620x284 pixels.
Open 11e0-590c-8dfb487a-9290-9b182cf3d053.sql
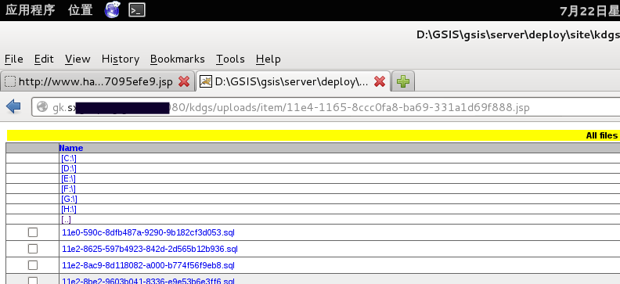148,232
